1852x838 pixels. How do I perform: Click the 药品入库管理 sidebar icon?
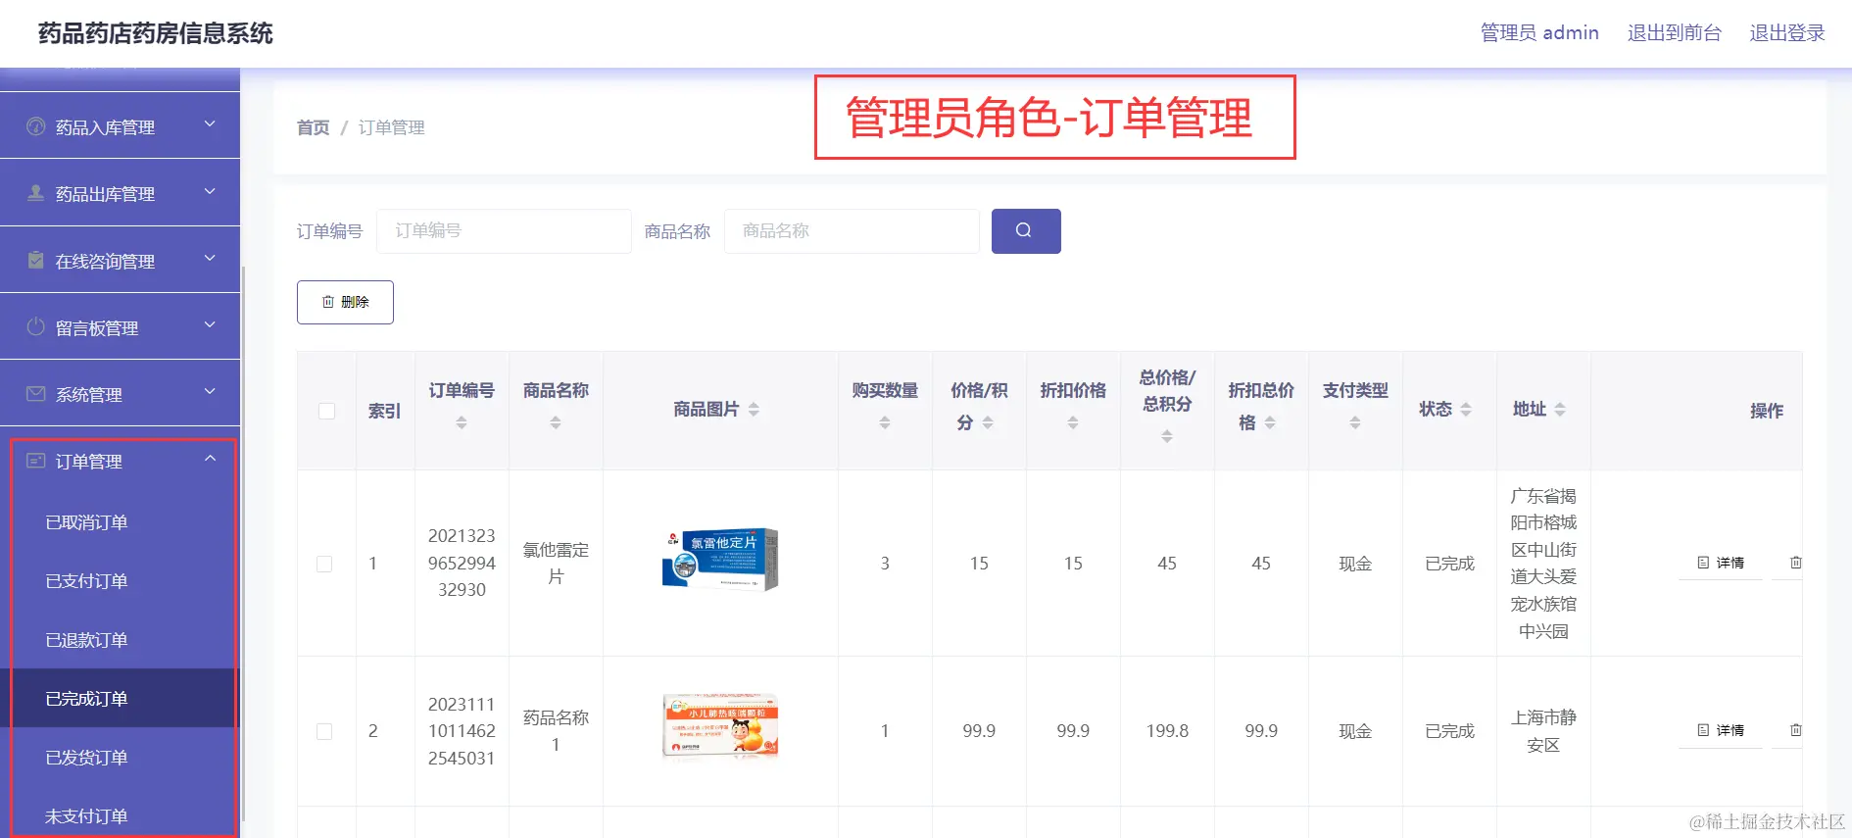[35, 126]
